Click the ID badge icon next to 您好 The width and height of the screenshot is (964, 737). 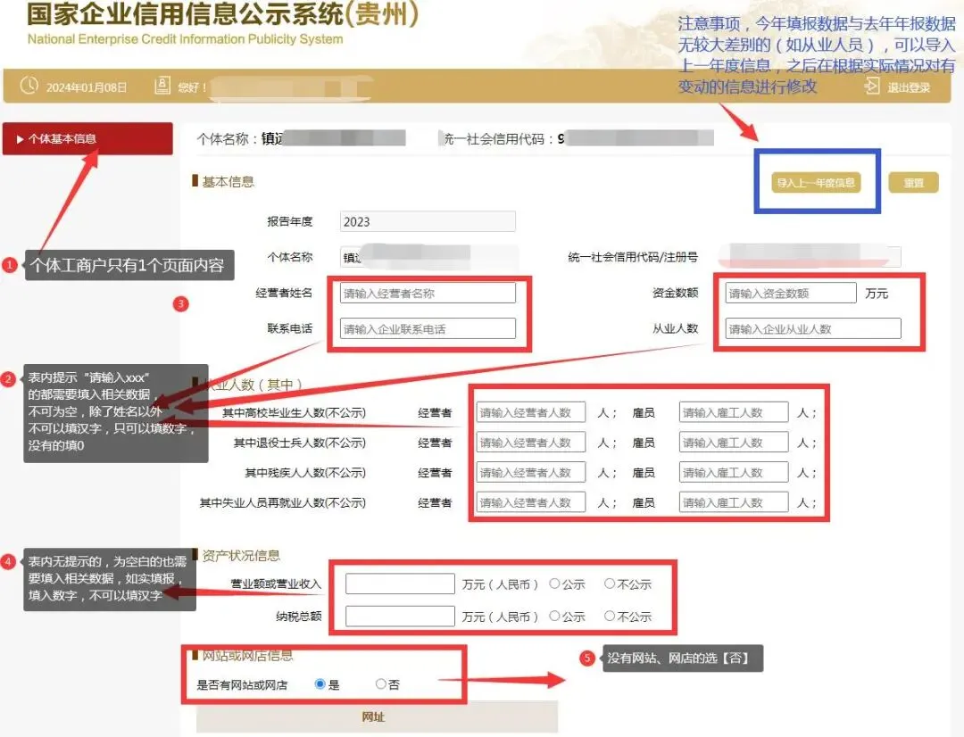point(162,85)
